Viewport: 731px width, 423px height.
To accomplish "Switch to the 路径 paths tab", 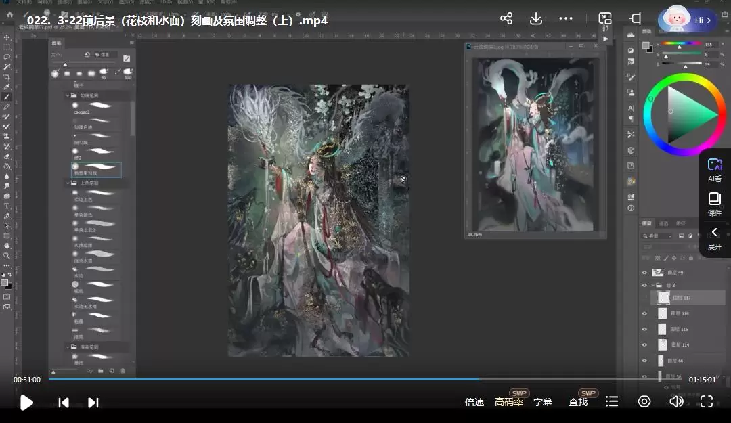I will (681, 223).
